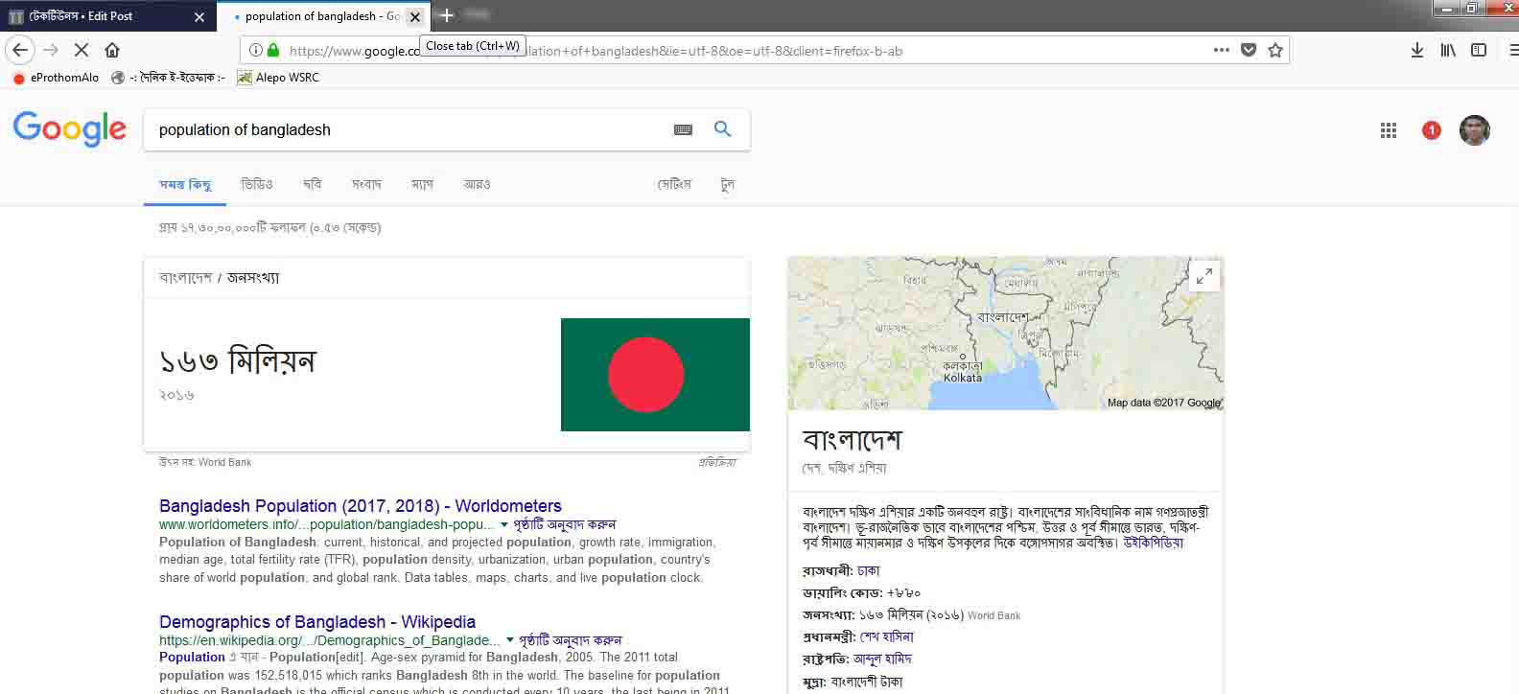View the secure connection padlock details

[x=273, y=50]
